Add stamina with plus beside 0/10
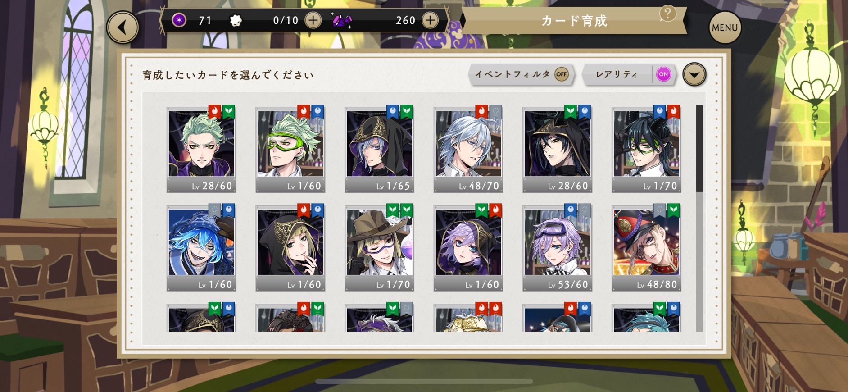This screenshot has height=392, width=848. 313,20
